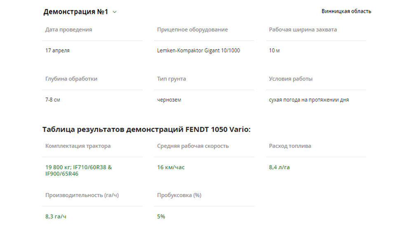Select the Винницкая область region label
Viewport: 404px width, 226px height.
pyautogui.click(x=346, y=12)
